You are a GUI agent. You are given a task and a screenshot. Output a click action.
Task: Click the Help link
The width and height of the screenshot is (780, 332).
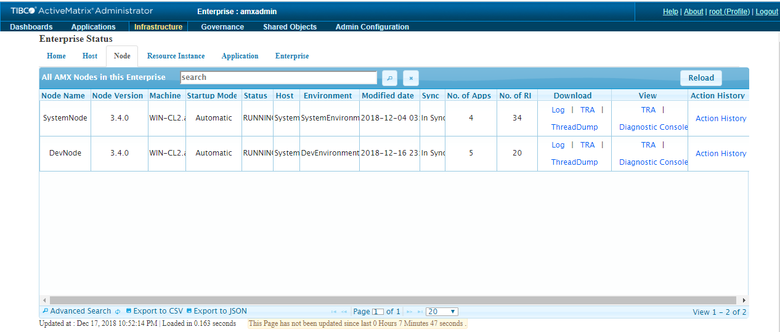click(670, 12)
